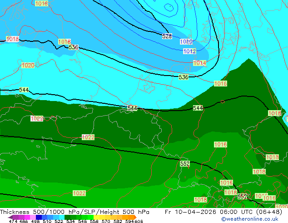This screenshot has width=288, height=223.
Task: Click the white-backed 1018 label at left edge
Action: coord(12,39)
